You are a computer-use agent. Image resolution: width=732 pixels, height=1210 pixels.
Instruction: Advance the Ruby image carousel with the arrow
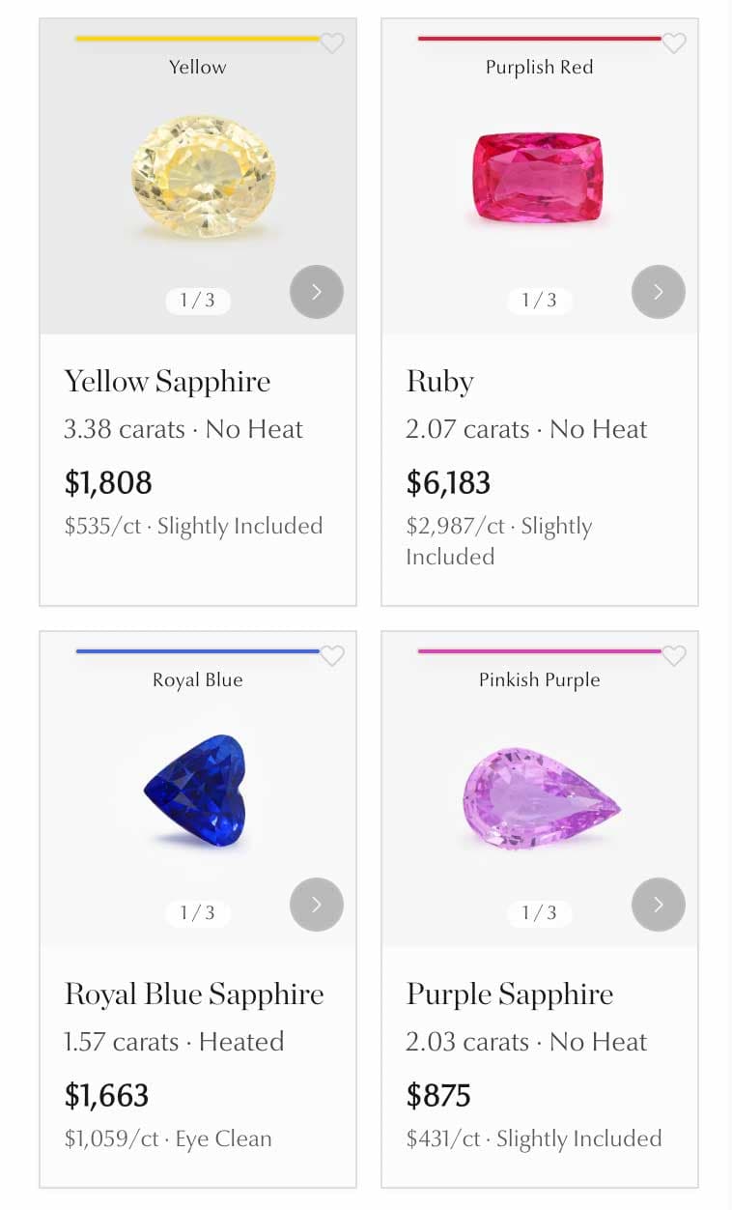point(659,292)
